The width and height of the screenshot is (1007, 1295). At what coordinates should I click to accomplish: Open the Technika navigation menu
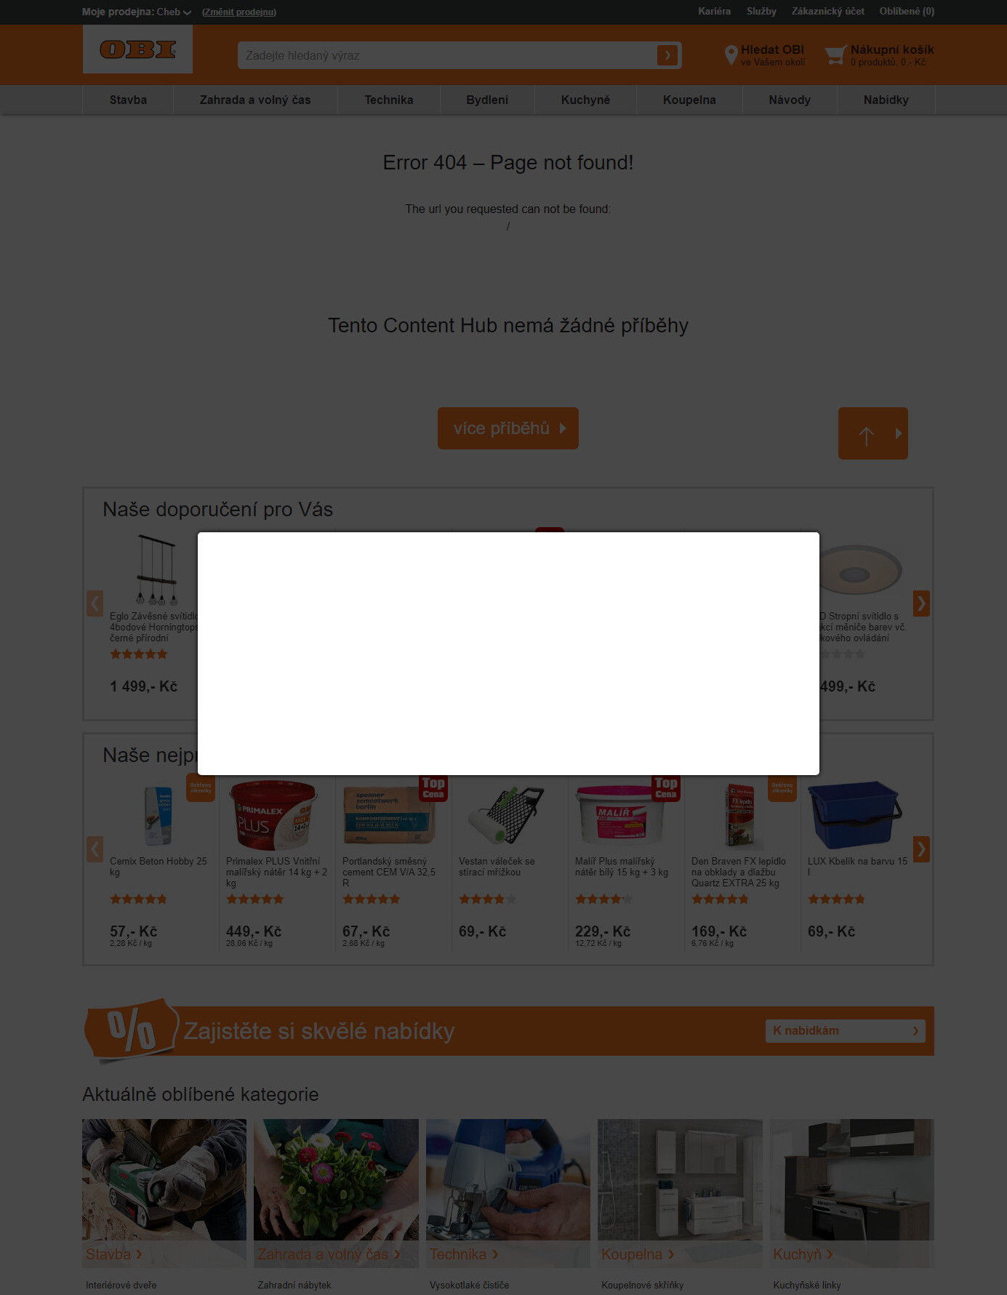coord(389,100)
